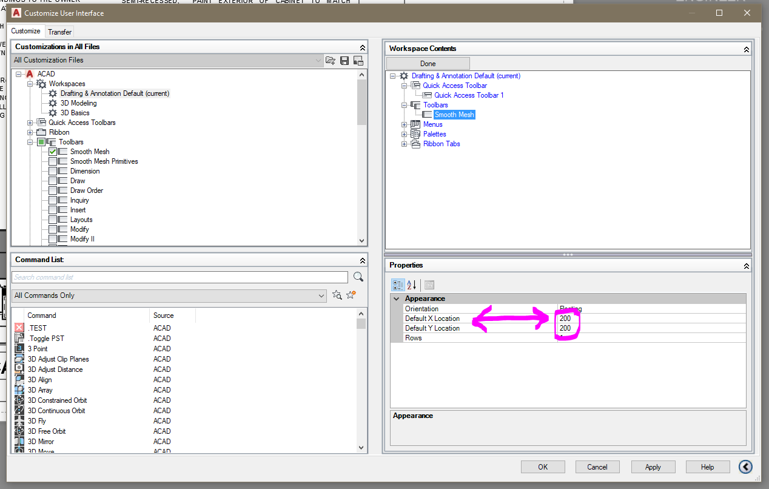Image resolution: width=769 pixels, height=489 pixels.
Task: Click the Apply button
Action: (653, 467)
